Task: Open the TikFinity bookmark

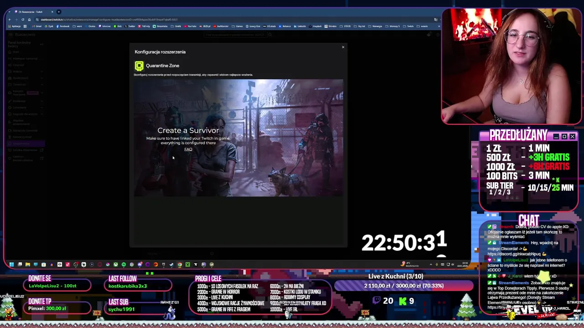Action: [144, 26]
